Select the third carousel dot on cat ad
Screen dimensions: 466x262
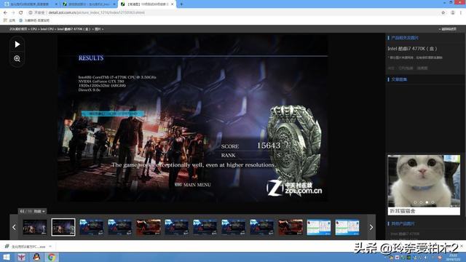point(427,202)
